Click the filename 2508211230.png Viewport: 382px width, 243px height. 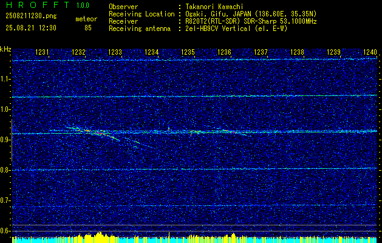coord(31,16)
